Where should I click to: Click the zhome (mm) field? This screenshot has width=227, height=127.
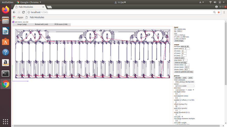point(187,70)
